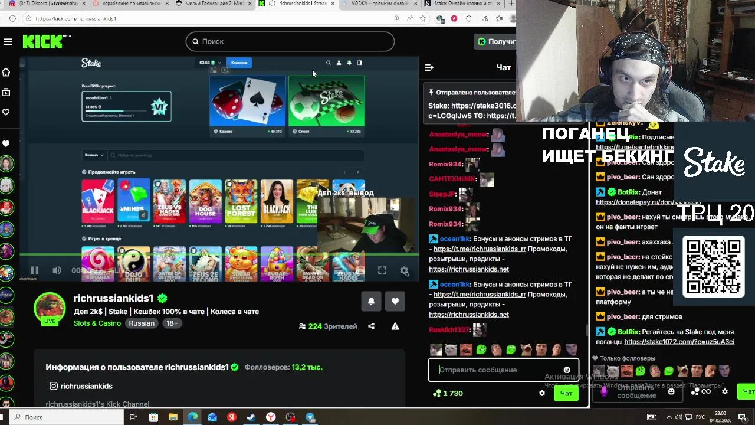Toggle notifications bell for richrussiankids1
The width and height of the screenshot is (755, 425).
[371, 301]
